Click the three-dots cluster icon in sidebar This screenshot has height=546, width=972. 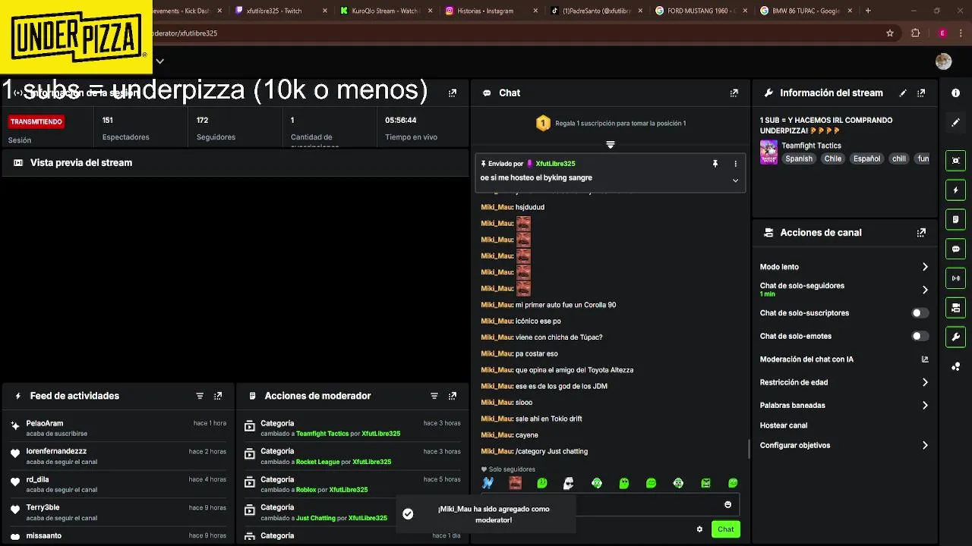tap(955, 366)
